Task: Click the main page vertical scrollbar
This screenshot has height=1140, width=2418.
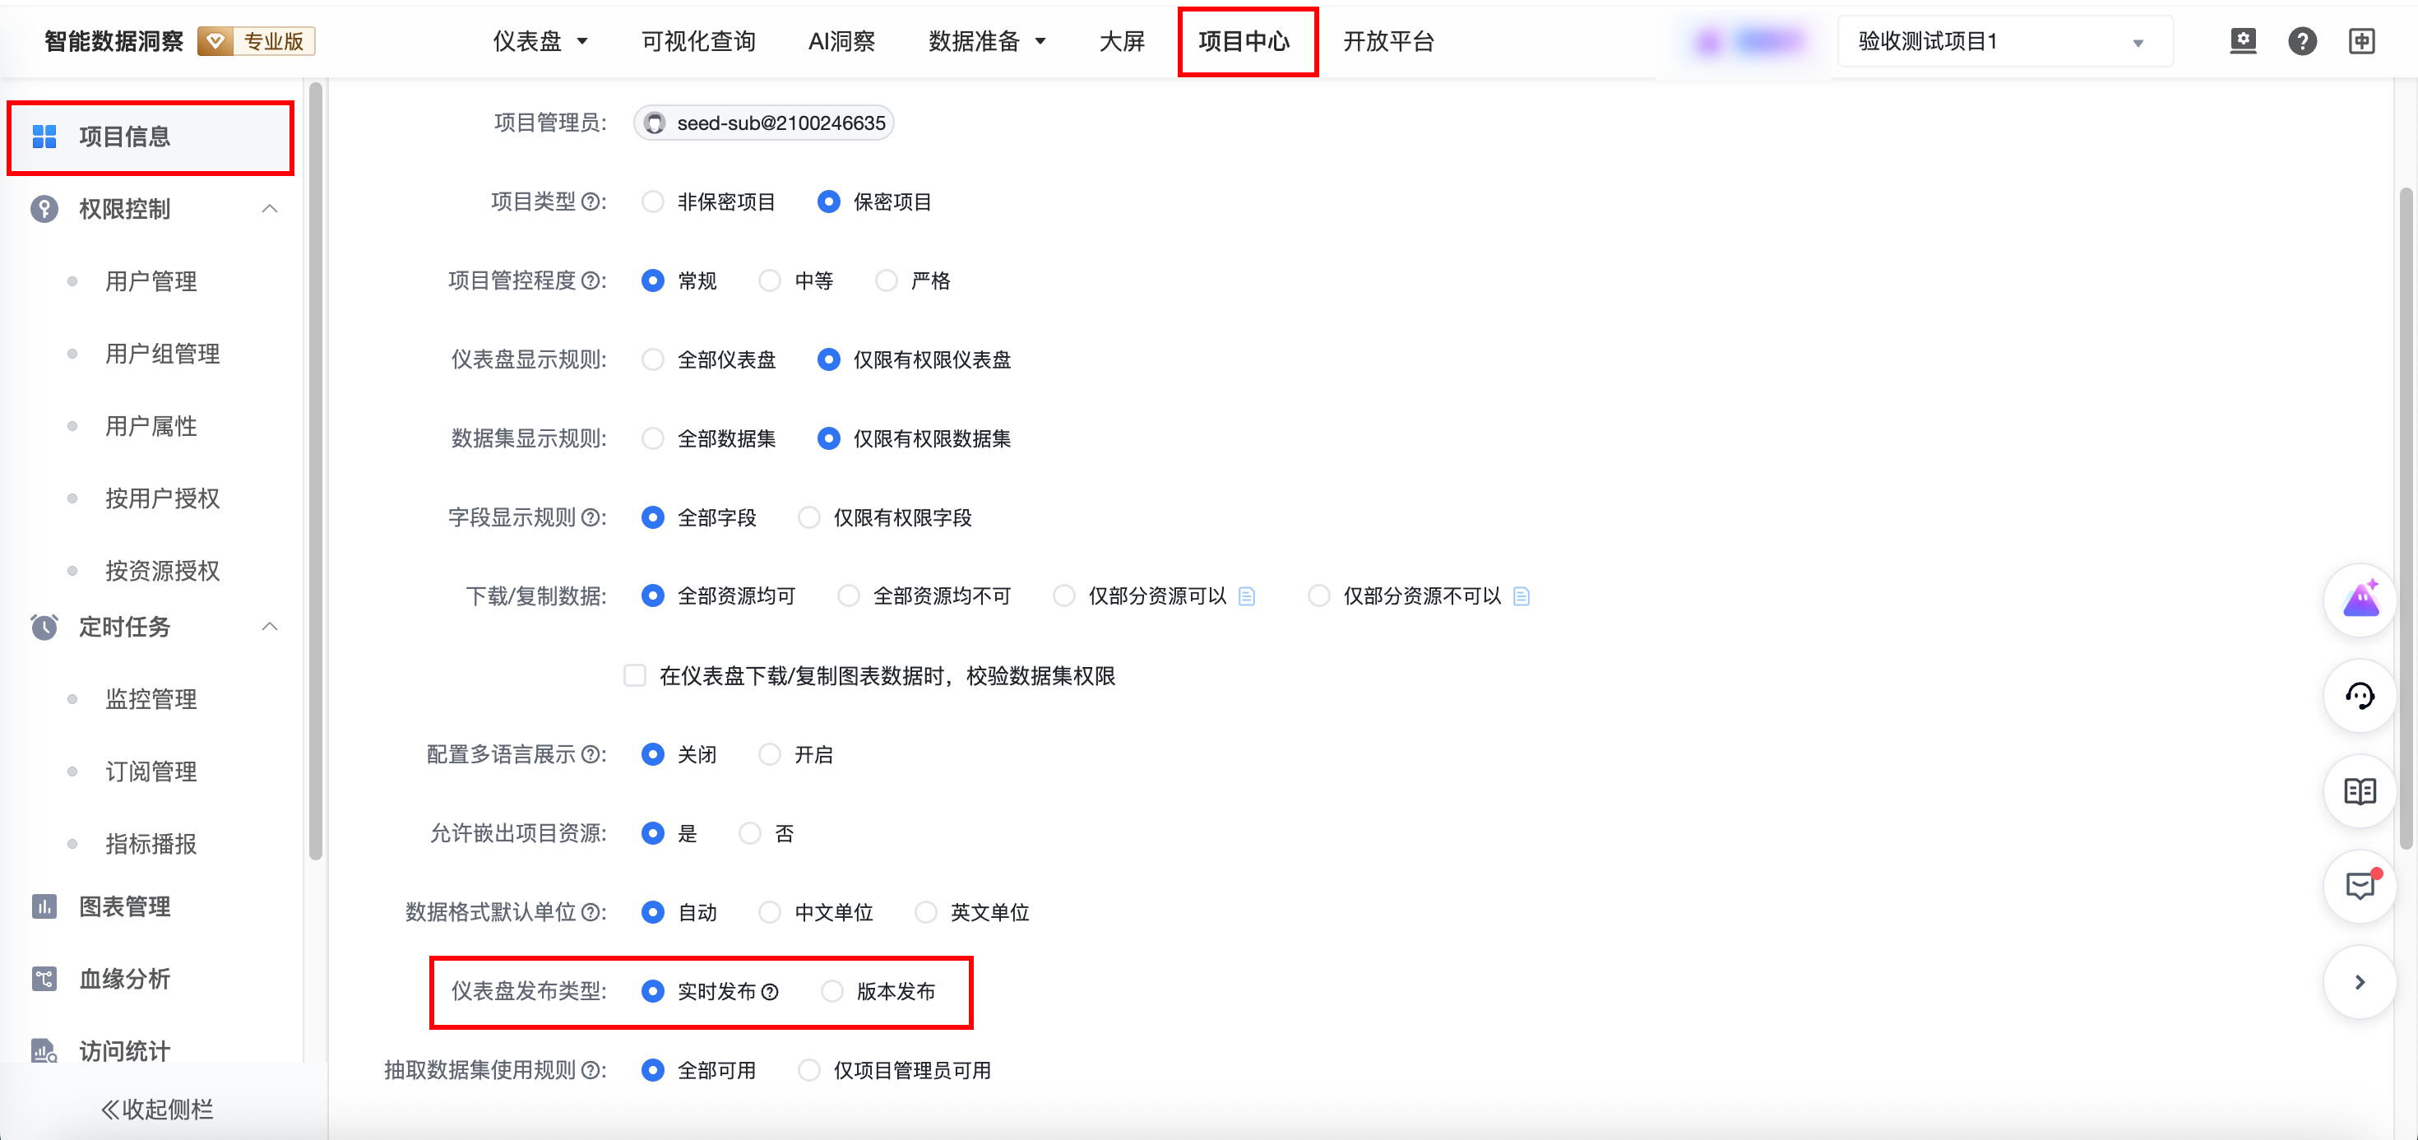Action: 2405,517
